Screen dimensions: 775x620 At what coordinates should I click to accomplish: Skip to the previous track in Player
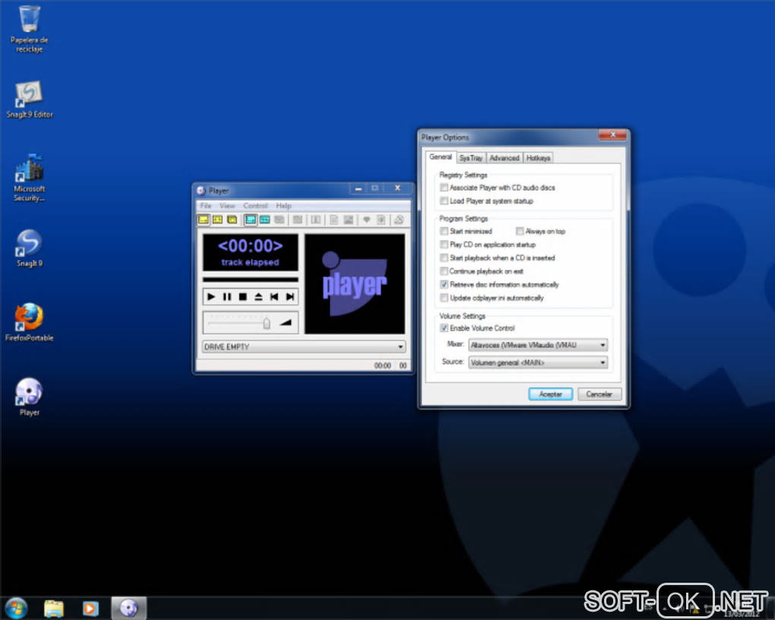coord(274,296)
